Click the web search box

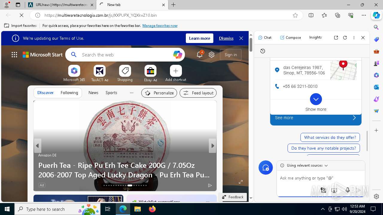[125, 55]
